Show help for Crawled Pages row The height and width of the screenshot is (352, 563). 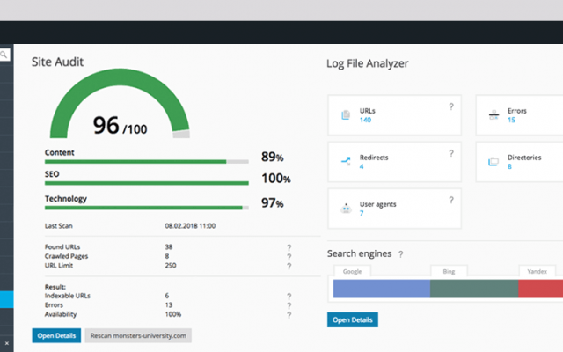coord(289,257)
